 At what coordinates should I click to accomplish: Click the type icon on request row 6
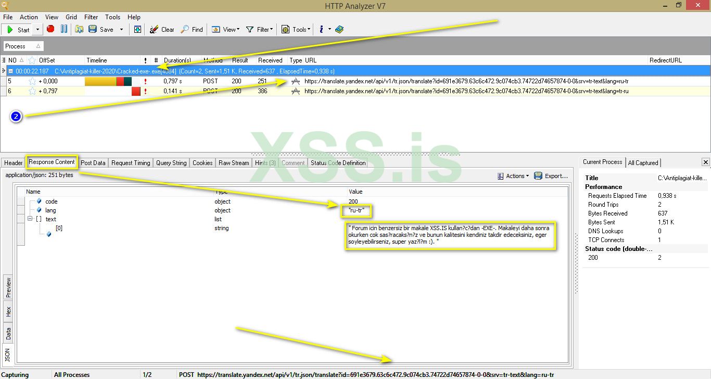point(296,91)
